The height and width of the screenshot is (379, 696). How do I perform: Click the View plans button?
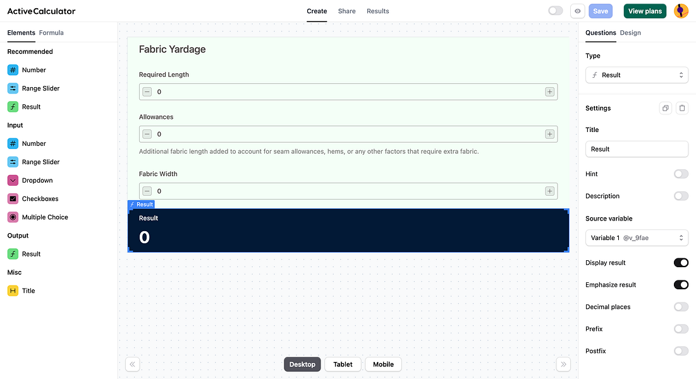tap(645, 11)
